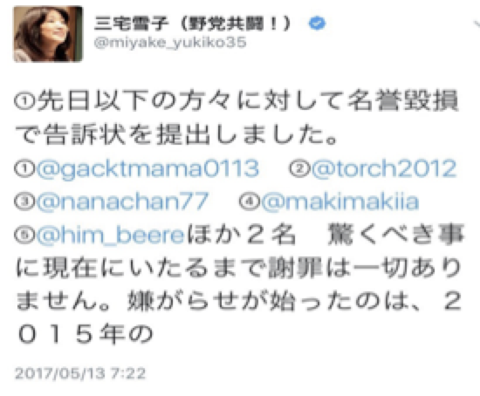Open the display name 三宅雪子（野党共闘！）
The width and height of the screenshot is (480, 396).
click(193, 24)
